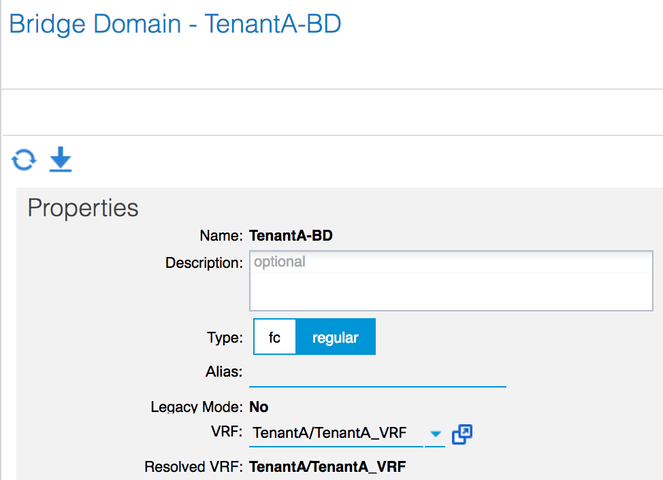Viewport: 663px width, 480px height.
Task: Click the Bridge Domain - TenantA-BD title
Action: point(175,24)
